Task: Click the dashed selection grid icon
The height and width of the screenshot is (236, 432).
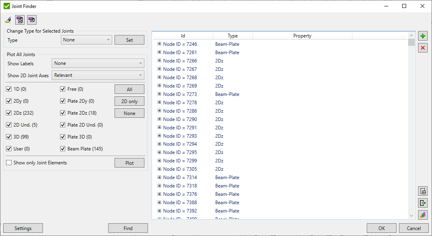Action: 423,191
